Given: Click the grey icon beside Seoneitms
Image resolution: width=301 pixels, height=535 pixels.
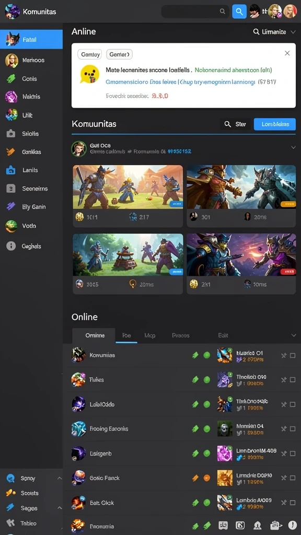Looking at the screenshot, I should 11,188.
